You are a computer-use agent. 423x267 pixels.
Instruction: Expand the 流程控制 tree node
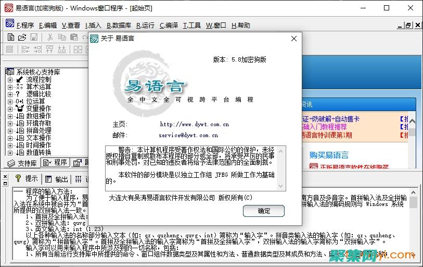click(10, 80)
